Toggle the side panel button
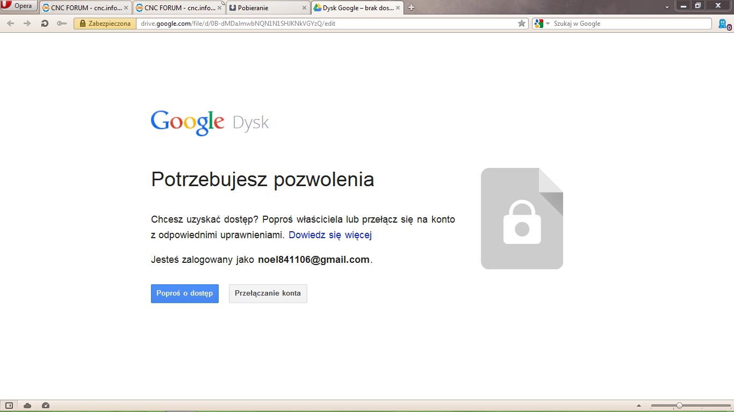734x412 pixels. tap(9, 406)
